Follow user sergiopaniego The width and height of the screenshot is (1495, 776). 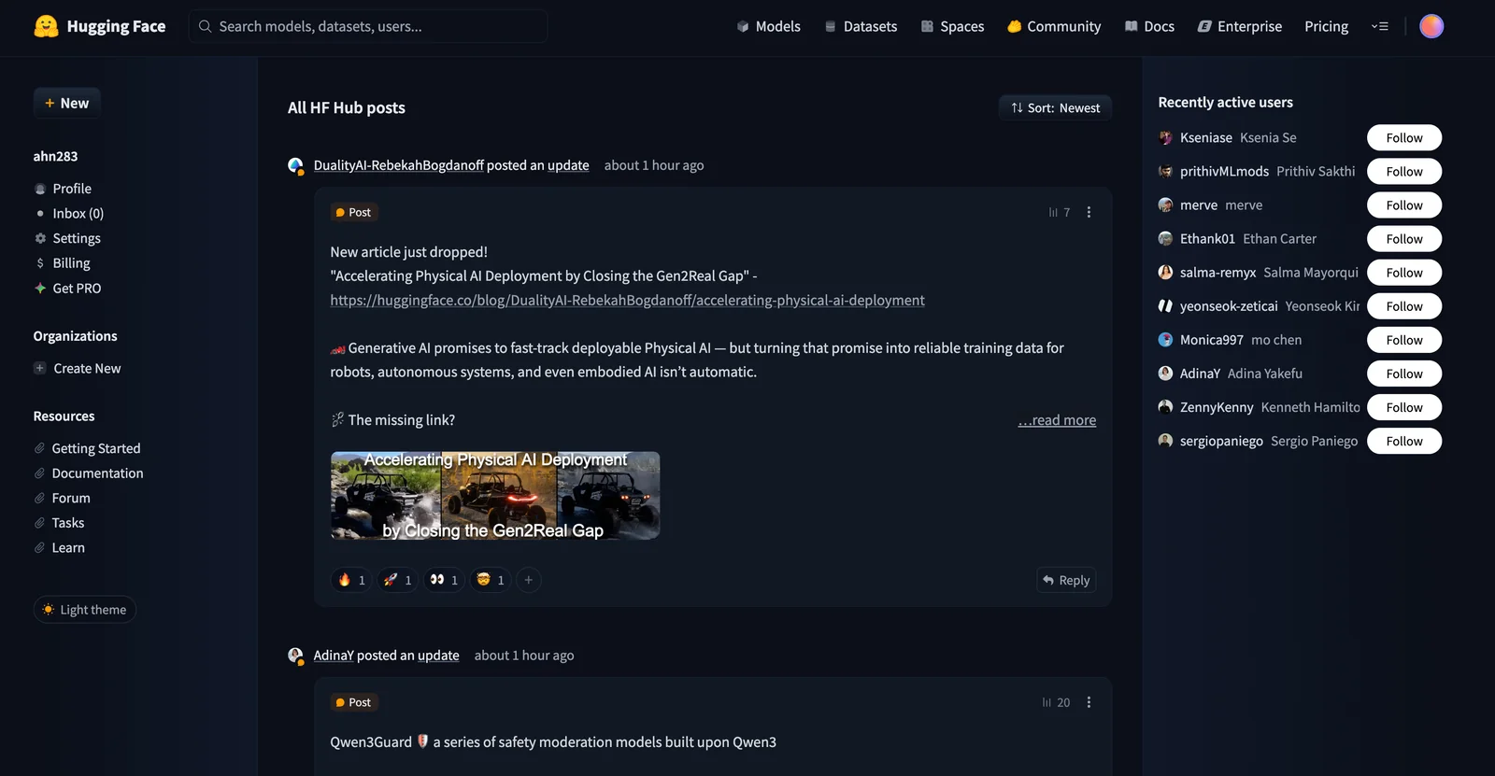pos(1404,441)
